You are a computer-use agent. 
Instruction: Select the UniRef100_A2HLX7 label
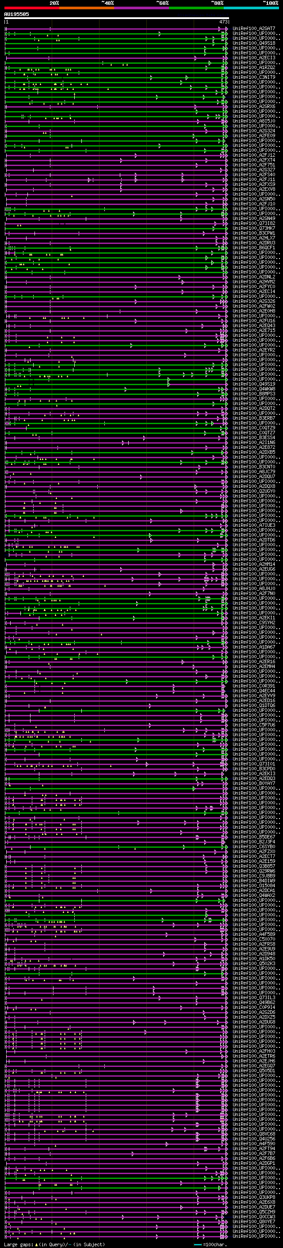(x=254, y=238)
